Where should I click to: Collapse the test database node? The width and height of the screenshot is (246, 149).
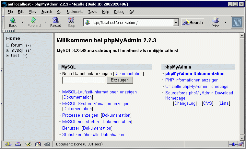[x=7, y=55]
